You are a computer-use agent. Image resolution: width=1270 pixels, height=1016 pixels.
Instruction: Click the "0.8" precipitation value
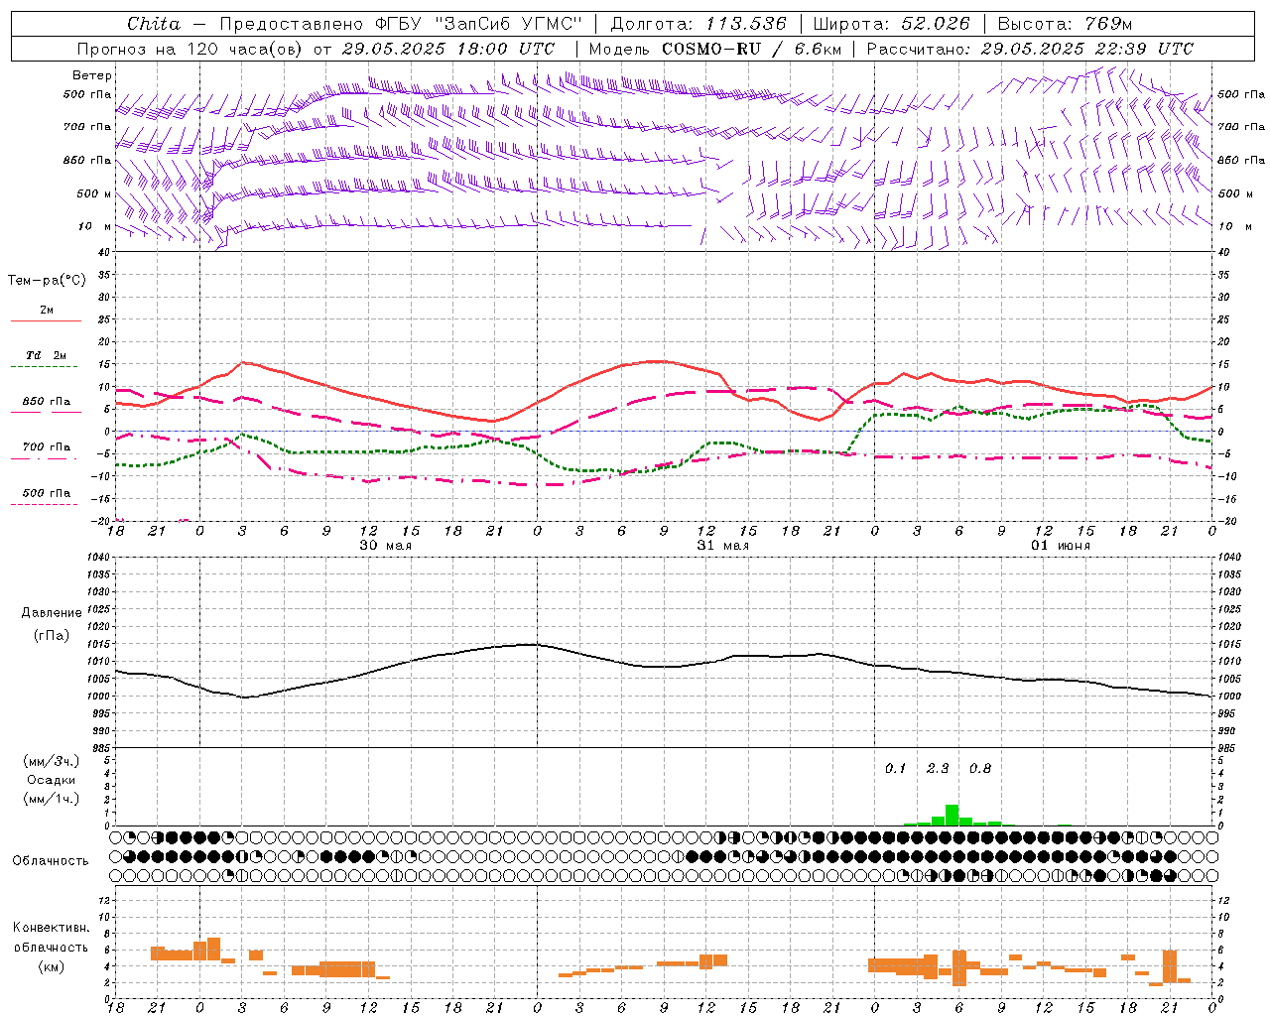980,769
